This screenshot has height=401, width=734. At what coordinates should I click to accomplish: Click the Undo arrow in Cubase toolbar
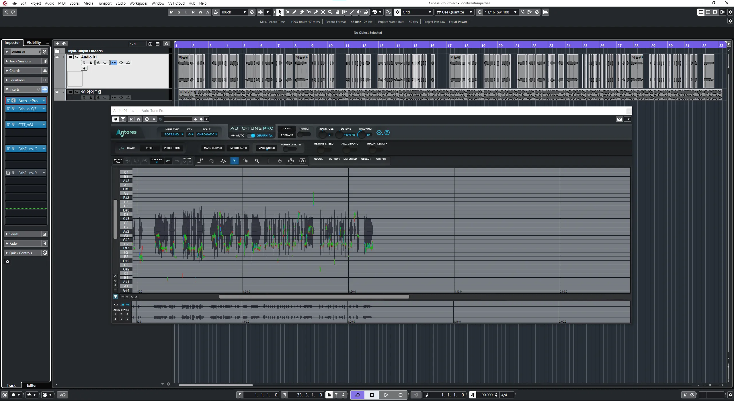click(6, 12)
